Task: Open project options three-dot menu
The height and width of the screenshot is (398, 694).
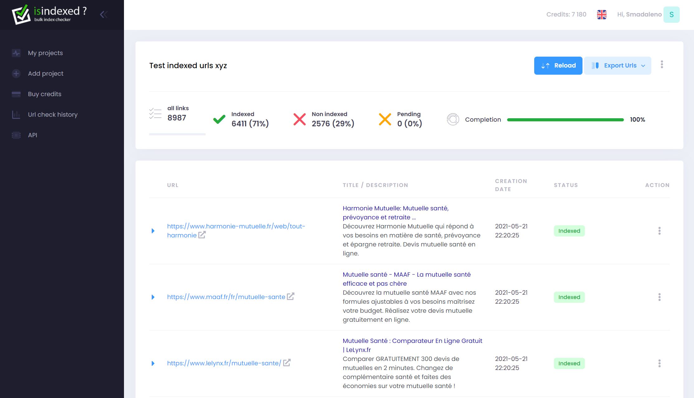Action: [x=662, y=64]
